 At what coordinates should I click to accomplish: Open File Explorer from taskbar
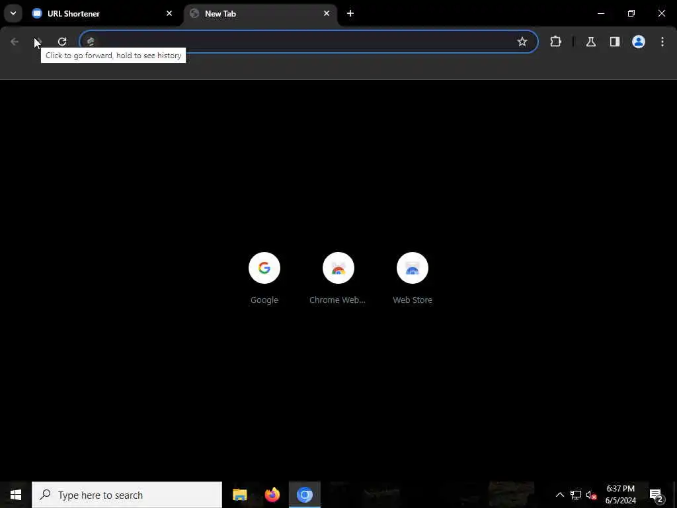pyautogui.click(x=239, y=495)
